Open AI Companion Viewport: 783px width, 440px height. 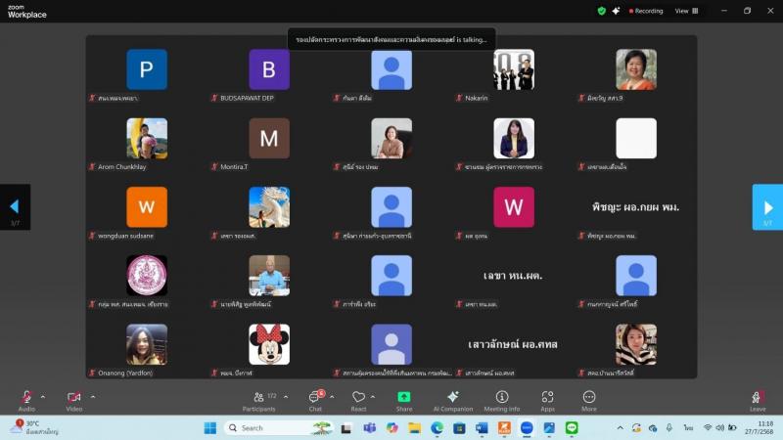pyautogui.click(x=453, y=401)
